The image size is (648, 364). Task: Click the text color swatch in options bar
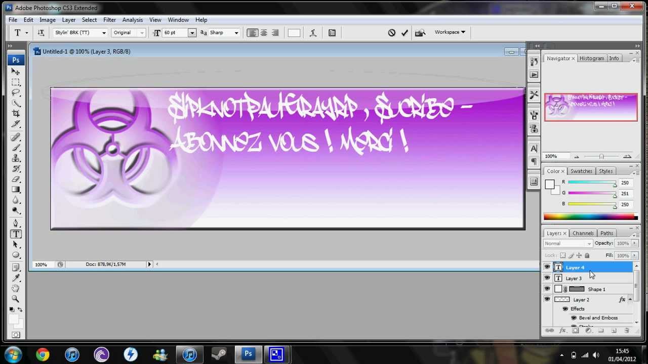(x=294, y=33)
